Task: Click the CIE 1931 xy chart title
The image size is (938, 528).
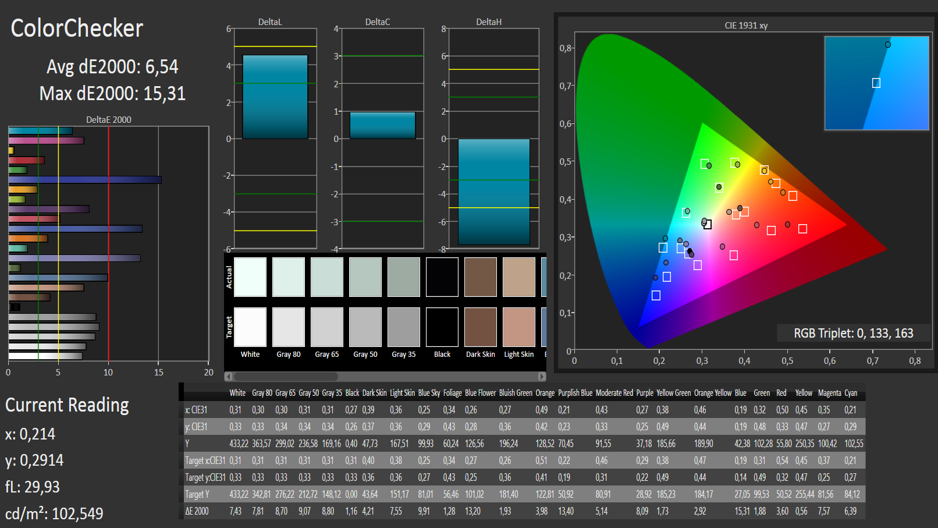Action: click(746, 26)
